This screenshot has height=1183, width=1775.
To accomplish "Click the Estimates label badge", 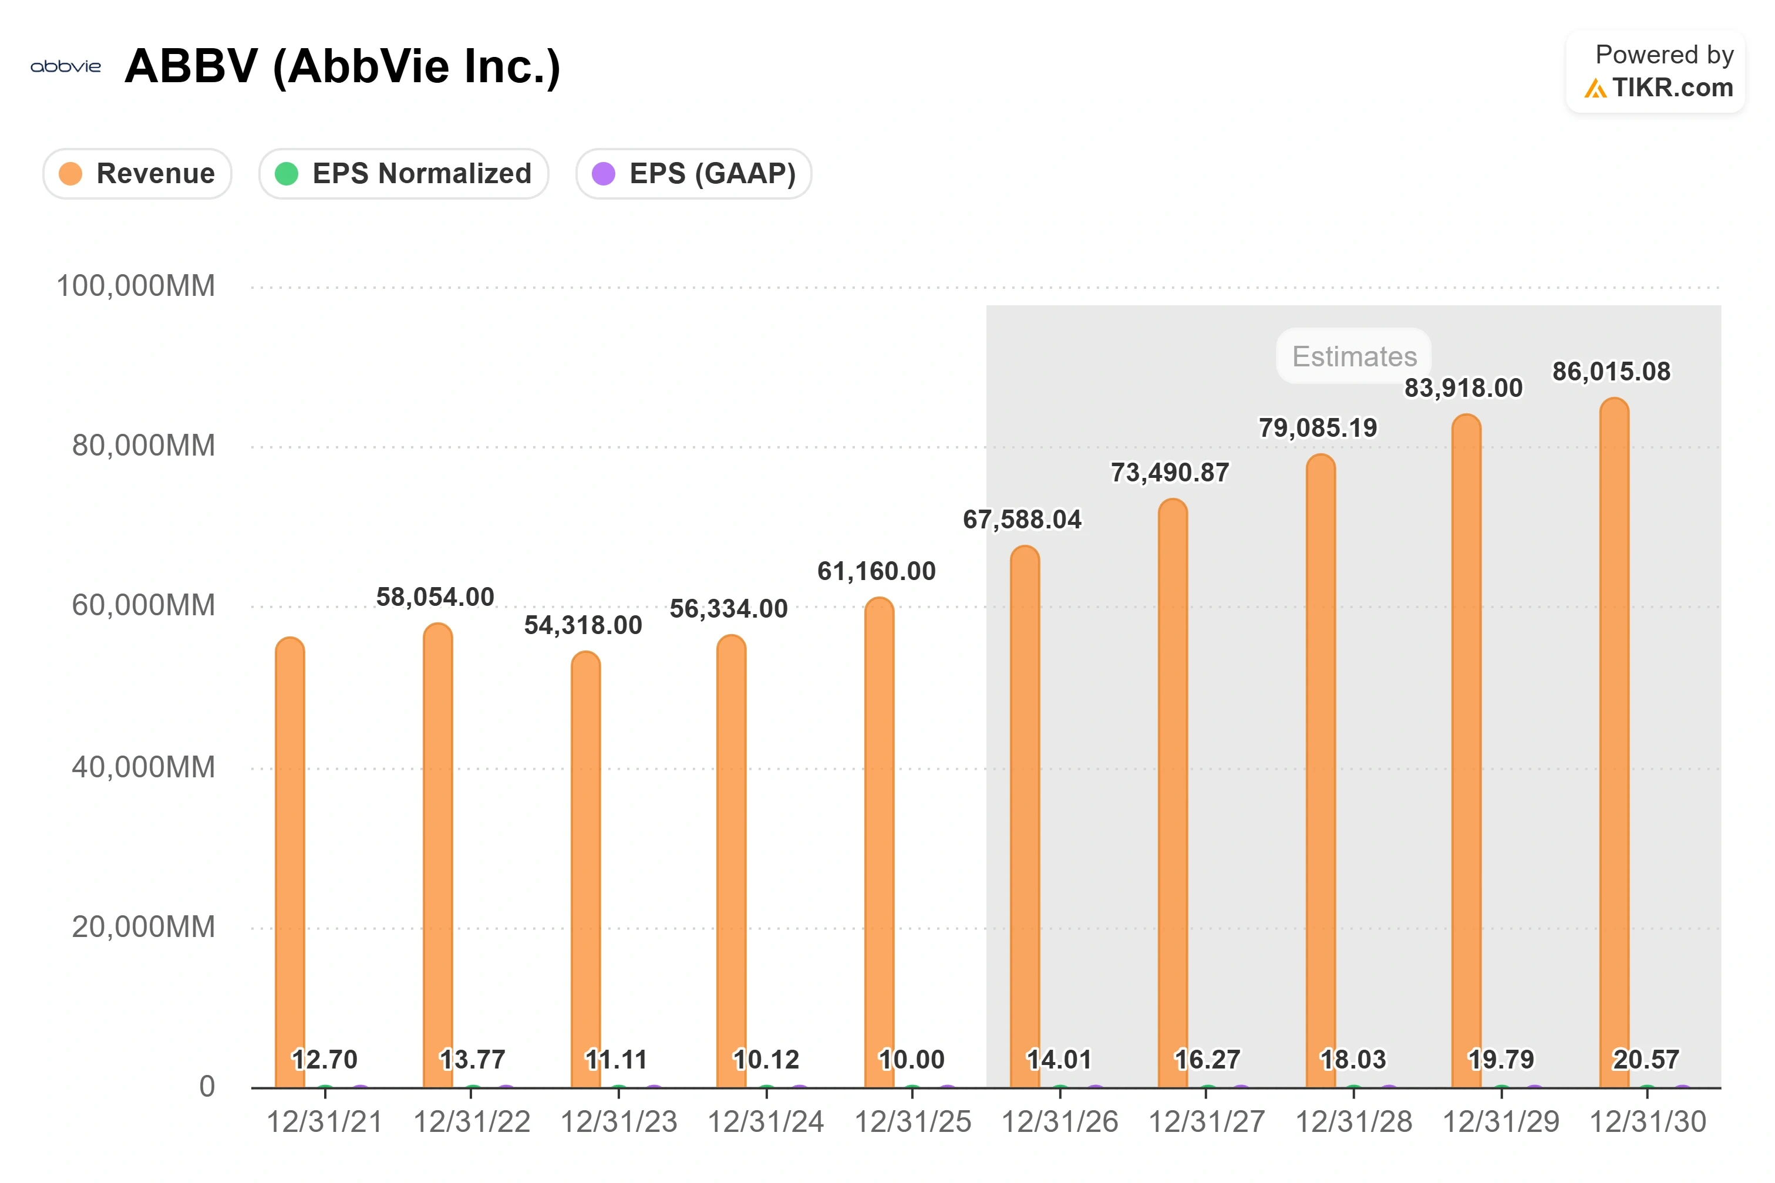I will [x=1354, y=356].
